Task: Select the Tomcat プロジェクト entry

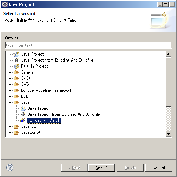Action: point(44,120)
